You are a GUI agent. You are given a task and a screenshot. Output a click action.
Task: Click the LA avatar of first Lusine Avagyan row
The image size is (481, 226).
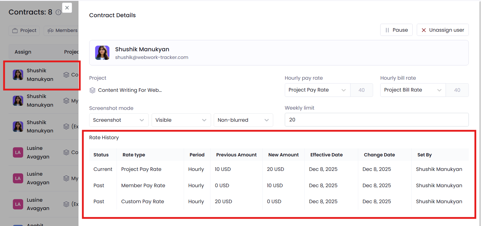[18, 153]
